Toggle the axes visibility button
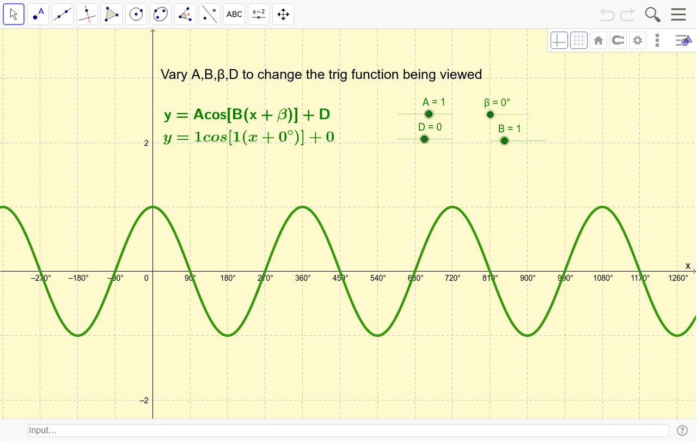 [x=559, y=40]
